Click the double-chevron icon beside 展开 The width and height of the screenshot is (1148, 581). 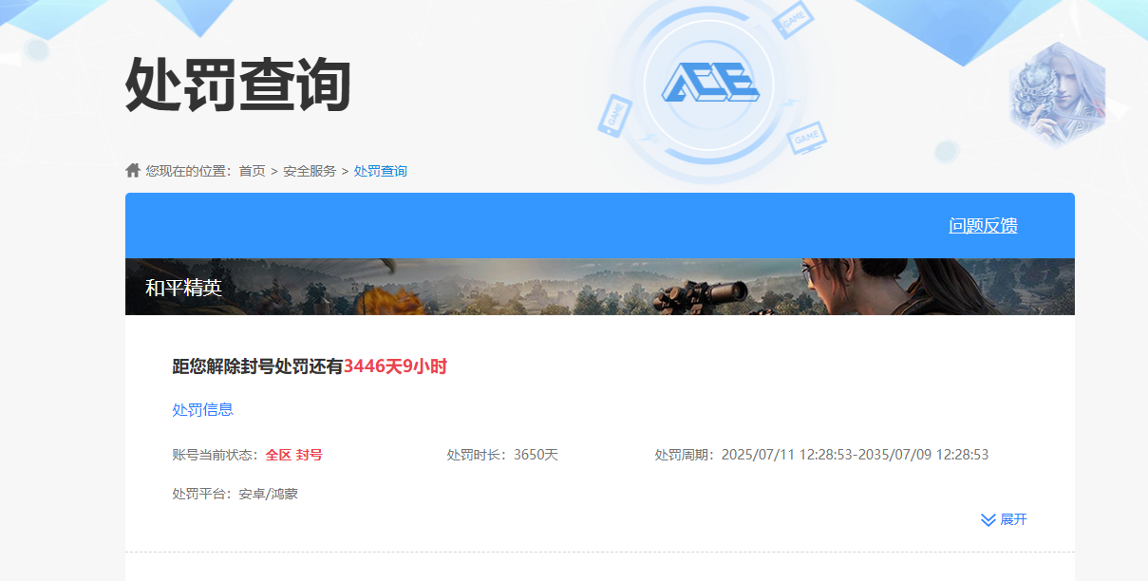(988, 520)
